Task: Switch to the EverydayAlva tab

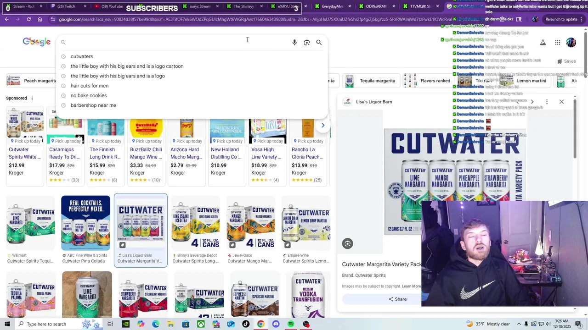Action: pos(333,6)
